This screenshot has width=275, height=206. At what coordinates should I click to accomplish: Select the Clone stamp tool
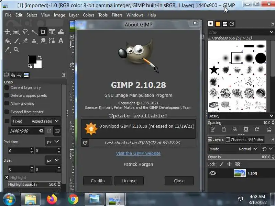point(34,41)
